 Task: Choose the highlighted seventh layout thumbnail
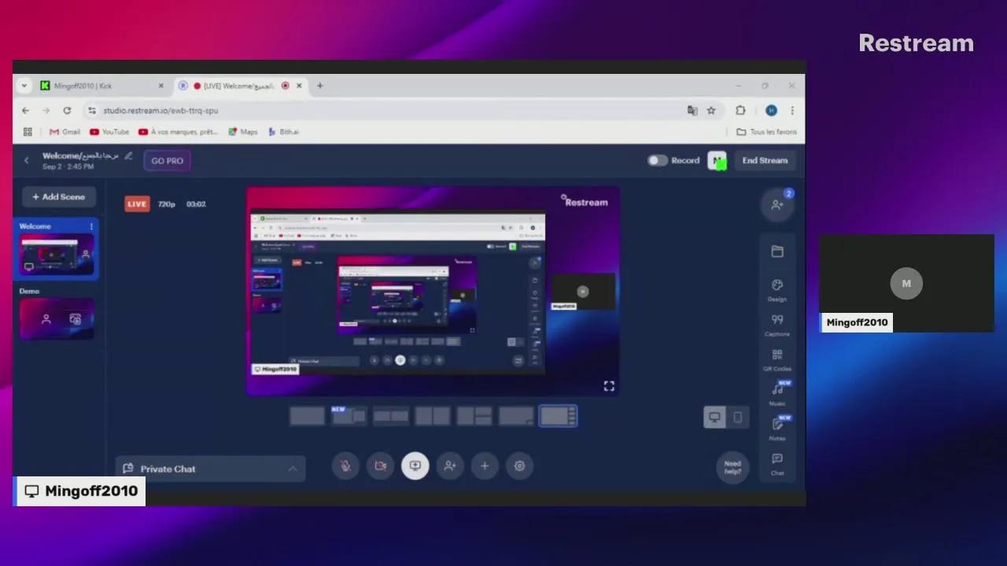coord(558,417)
